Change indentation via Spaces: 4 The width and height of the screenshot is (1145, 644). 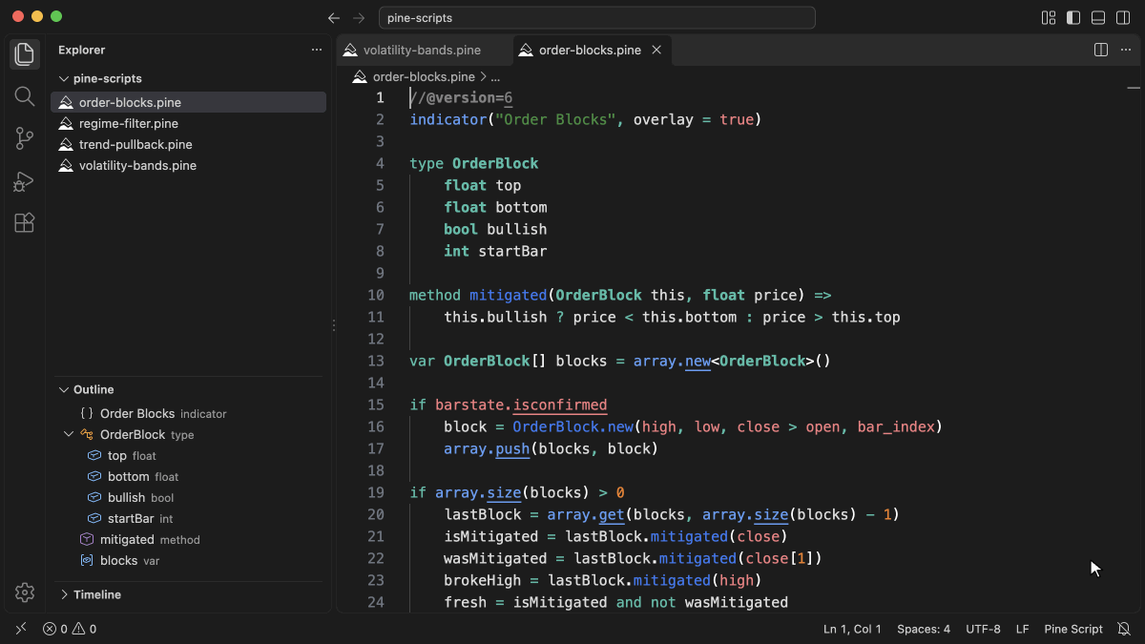pos(924,629)
